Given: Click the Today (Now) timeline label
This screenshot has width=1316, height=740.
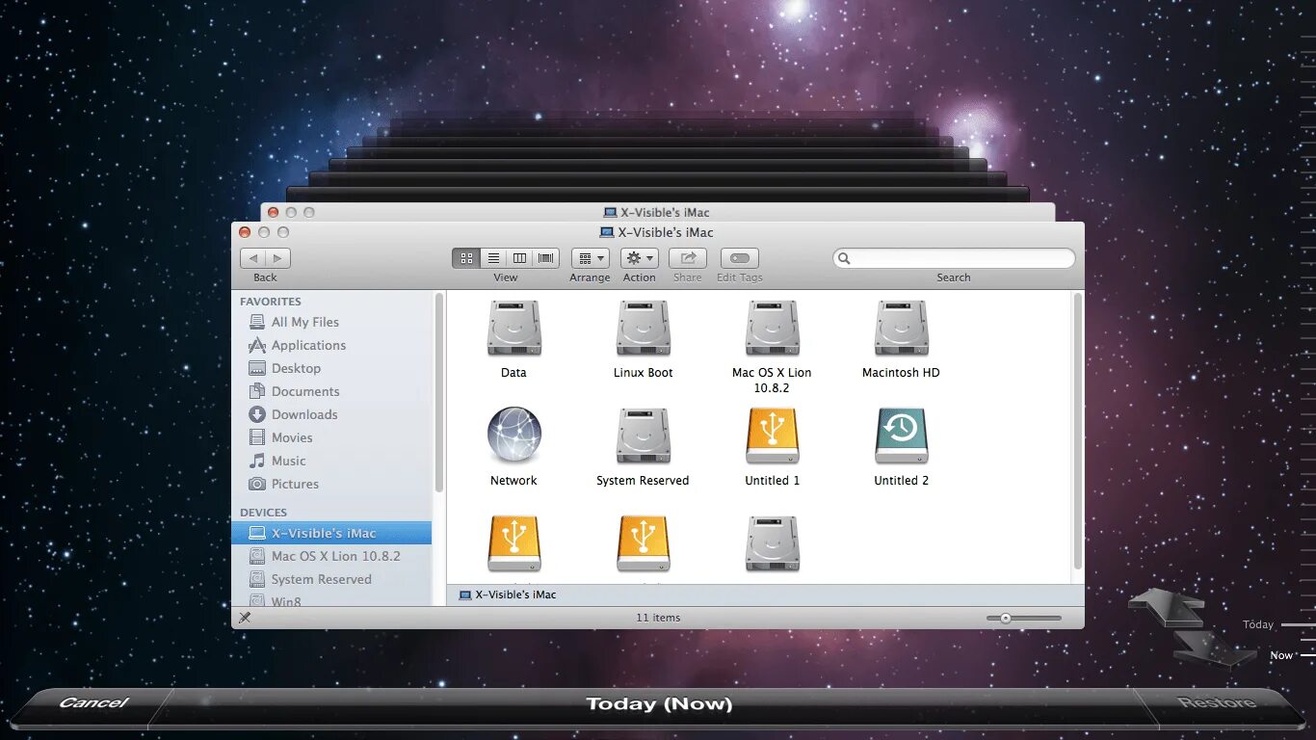Looking at the screenshot, I should pyautogui.click(x=659, y=704).
